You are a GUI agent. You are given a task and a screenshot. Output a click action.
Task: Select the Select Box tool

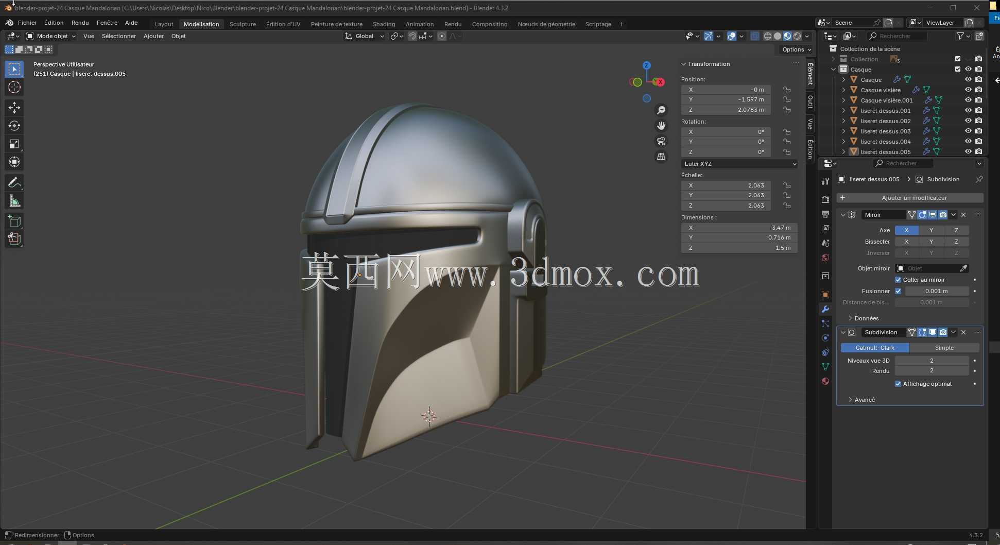point(14,69)
